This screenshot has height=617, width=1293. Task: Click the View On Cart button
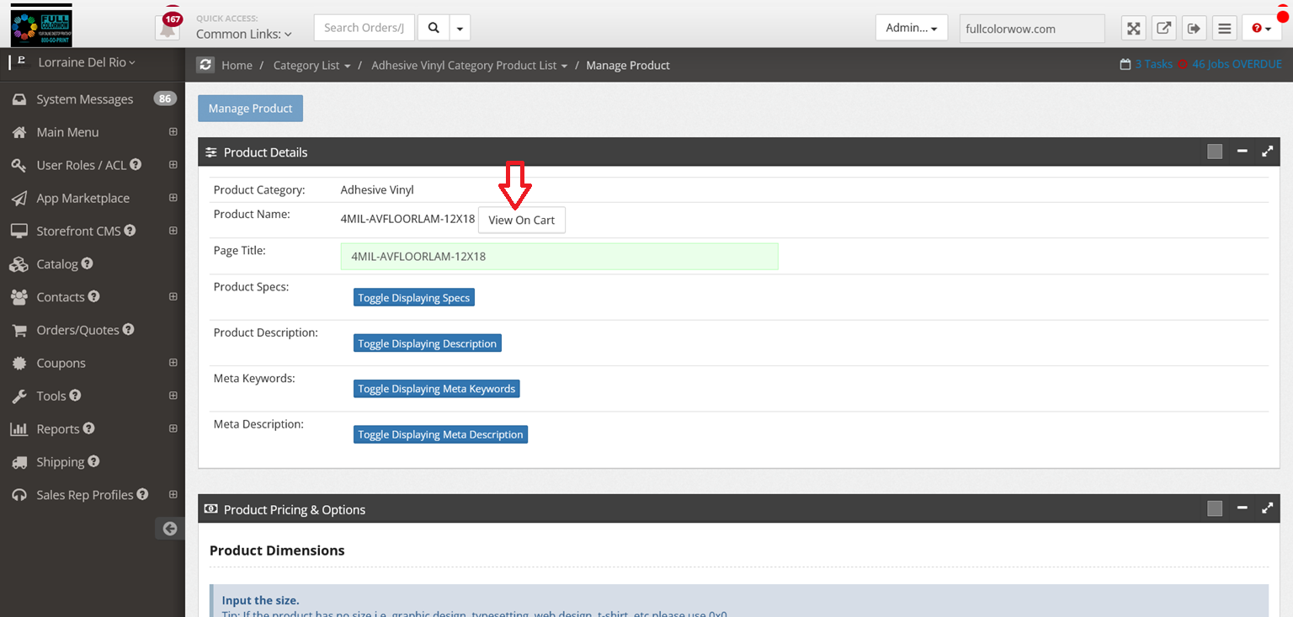click(x=521, y=220)
